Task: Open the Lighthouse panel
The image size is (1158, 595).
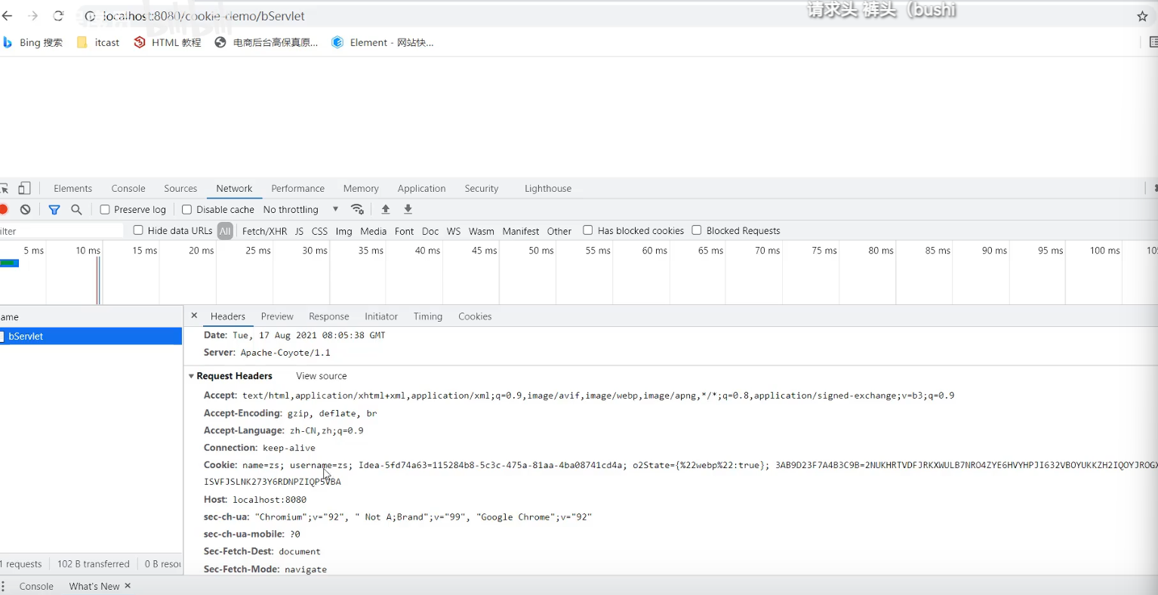Action: [548, 188]
